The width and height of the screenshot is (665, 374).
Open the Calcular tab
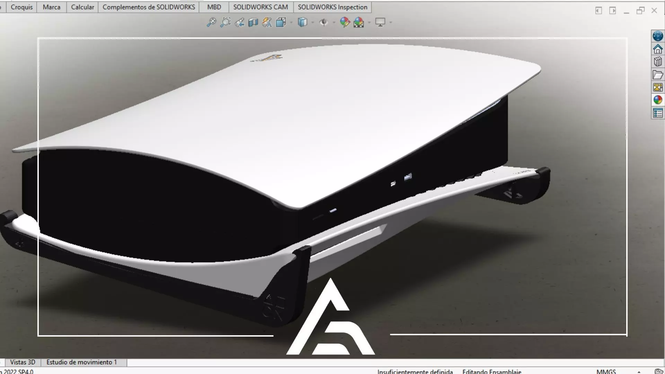tap(82, 7)
